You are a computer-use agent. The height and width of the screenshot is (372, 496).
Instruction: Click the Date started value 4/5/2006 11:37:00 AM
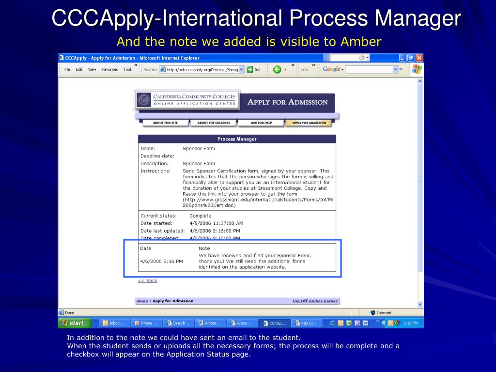point(217,223)
